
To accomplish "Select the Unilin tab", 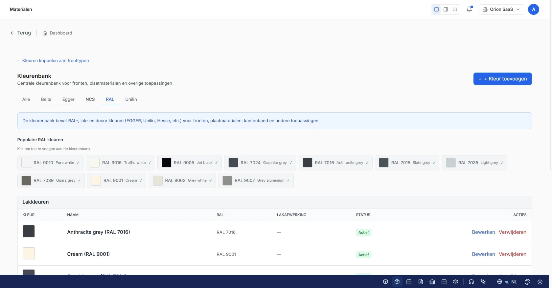I will tap(131, 99).
